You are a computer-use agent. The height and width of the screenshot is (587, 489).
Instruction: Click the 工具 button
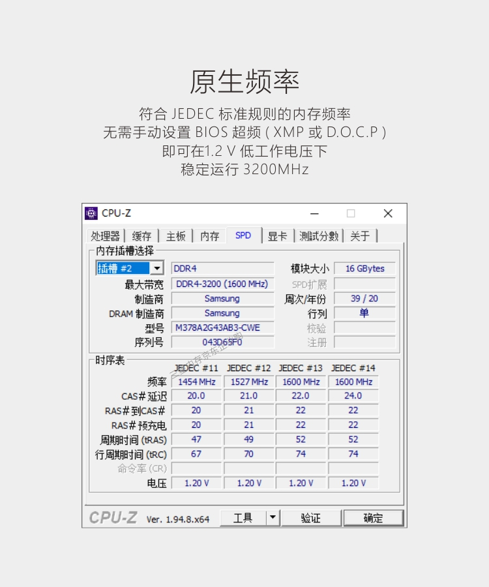click(x=243, y=518)
